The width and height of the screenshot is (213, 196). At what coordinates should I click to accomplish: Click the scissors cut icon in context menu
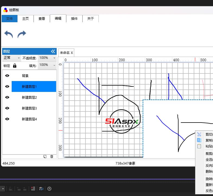pyautogui.click(x=199, y=134)
